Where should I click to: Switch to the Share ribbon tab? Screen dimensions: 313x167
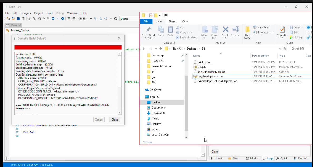click(x=172, y=21)
